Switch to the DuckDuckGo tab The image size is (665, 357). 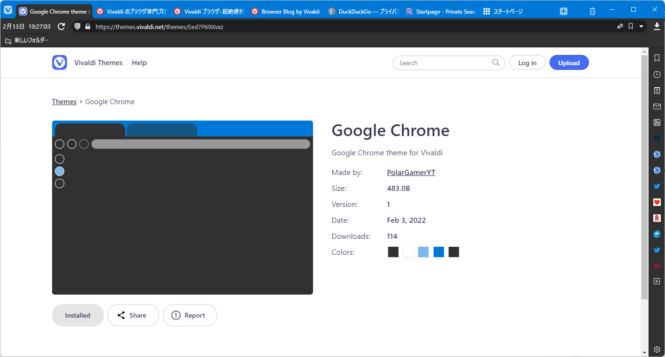(363, 12)
